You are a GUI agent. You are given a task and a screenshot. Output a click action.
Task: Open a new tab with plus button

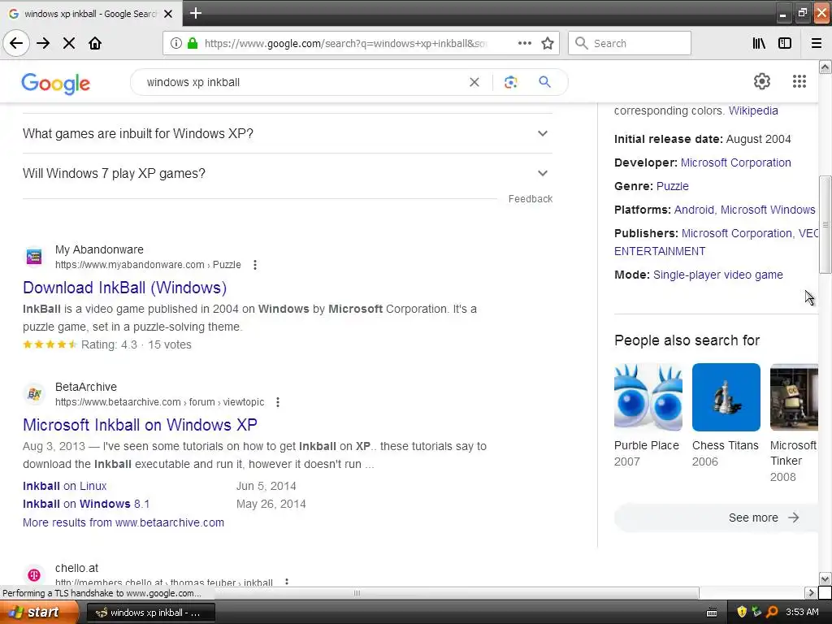tap(195, 13)
